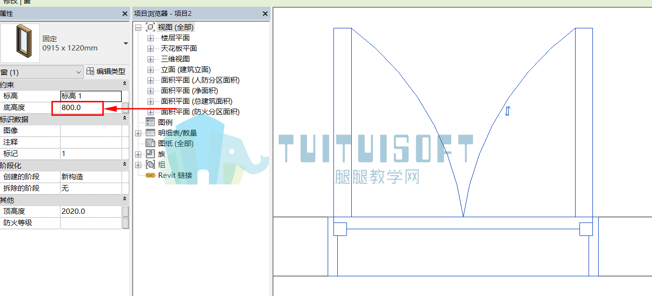Click the 编辑类型 button

106,72
